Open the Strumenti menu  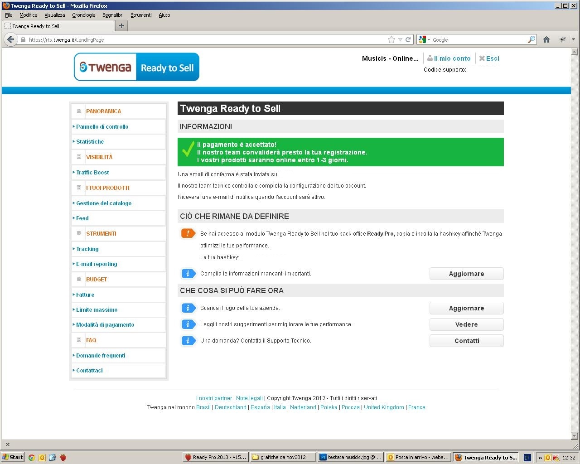click(x=141, y=15)
